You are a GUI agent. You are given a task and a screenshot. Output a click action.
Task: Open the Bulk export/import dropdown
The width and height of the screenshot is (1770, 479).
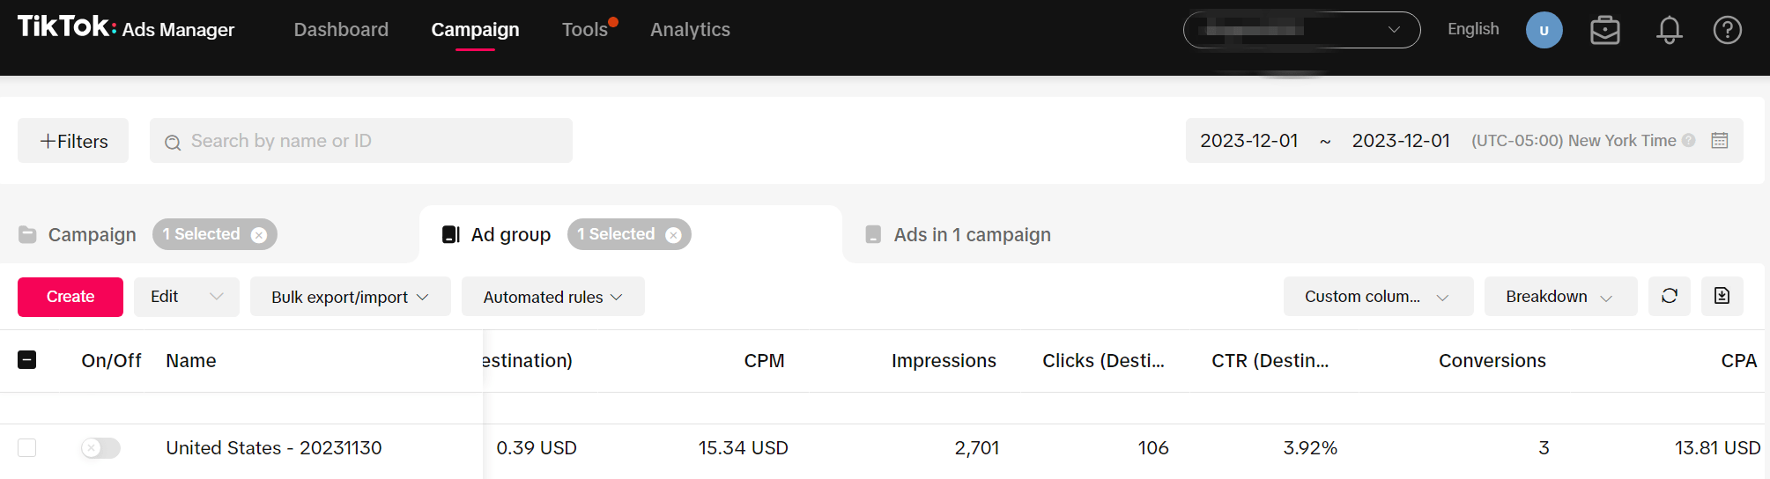(350, 297)
